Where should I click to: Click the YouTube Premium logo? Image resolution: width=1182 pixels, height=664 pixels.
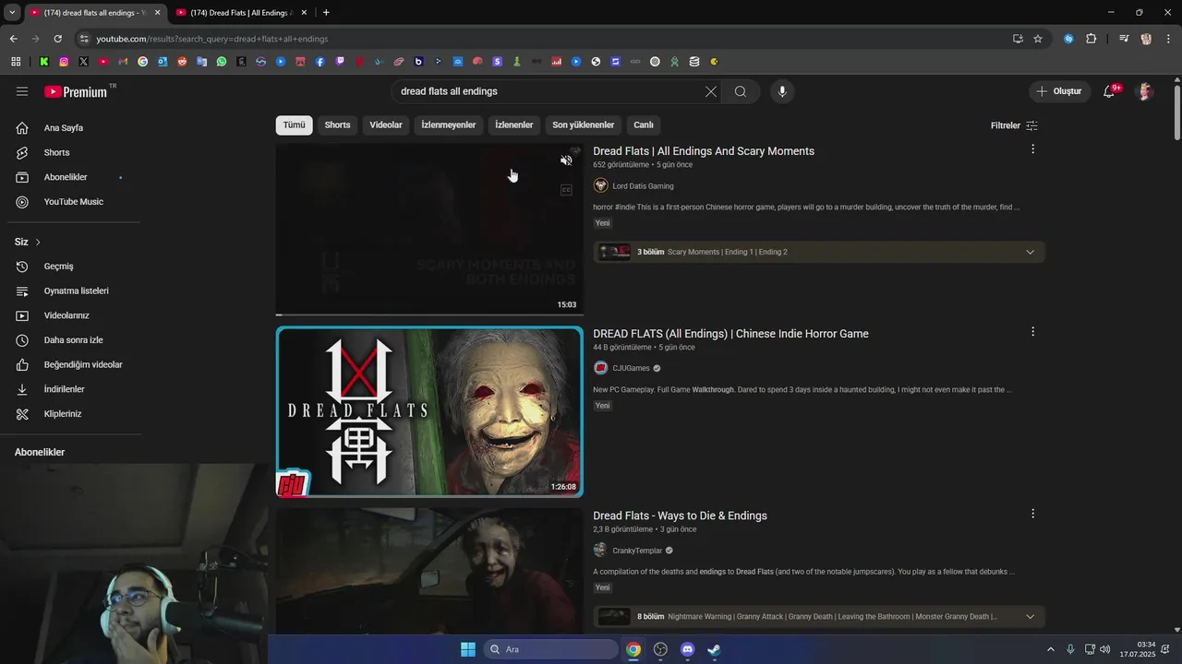(76, 91)
